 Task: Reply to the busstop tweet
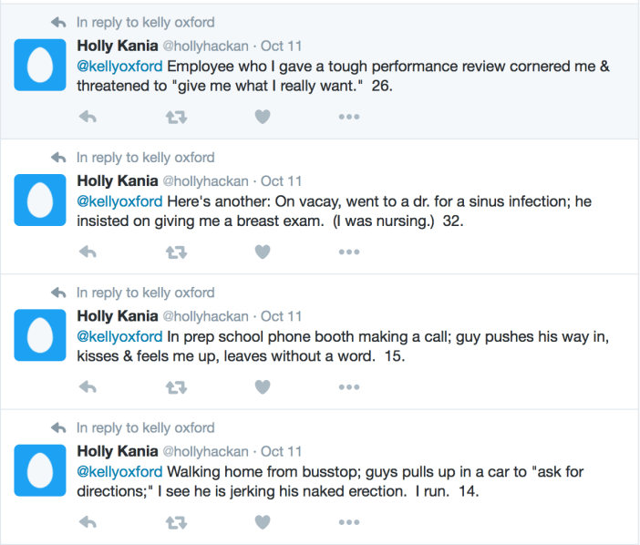point(88,522)
